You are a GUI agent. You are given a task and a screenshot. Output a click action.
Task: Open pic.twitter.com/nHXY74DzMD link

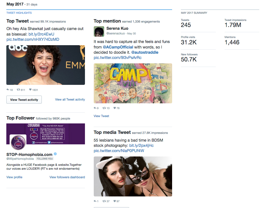point(33,39)
